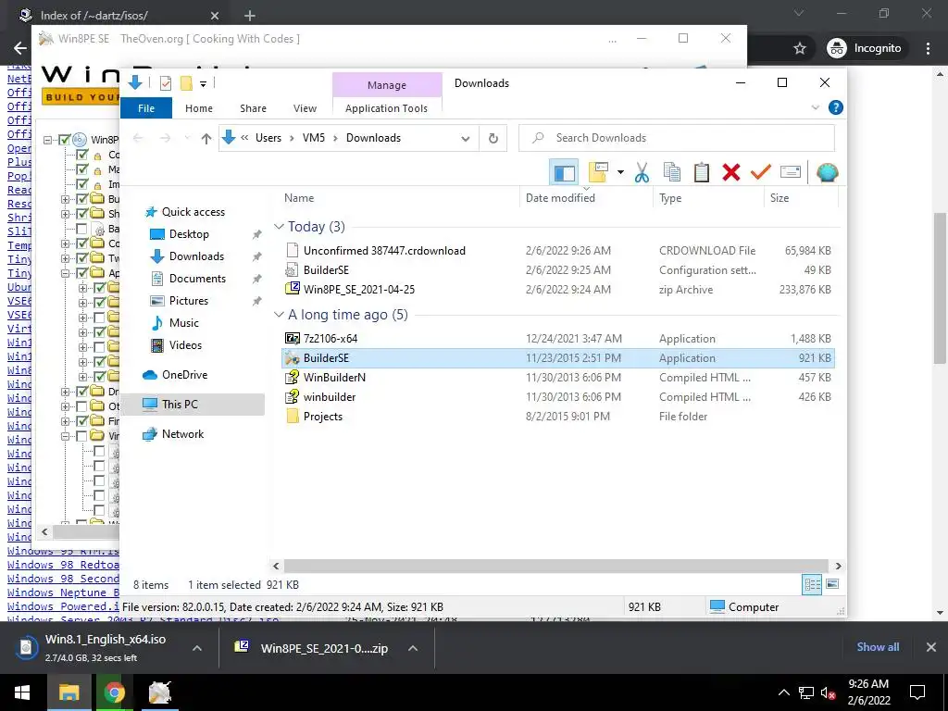This screenshot has height=711, width=948.
Task: Click the Chrome taskbar icon
Action: point(114,692)
